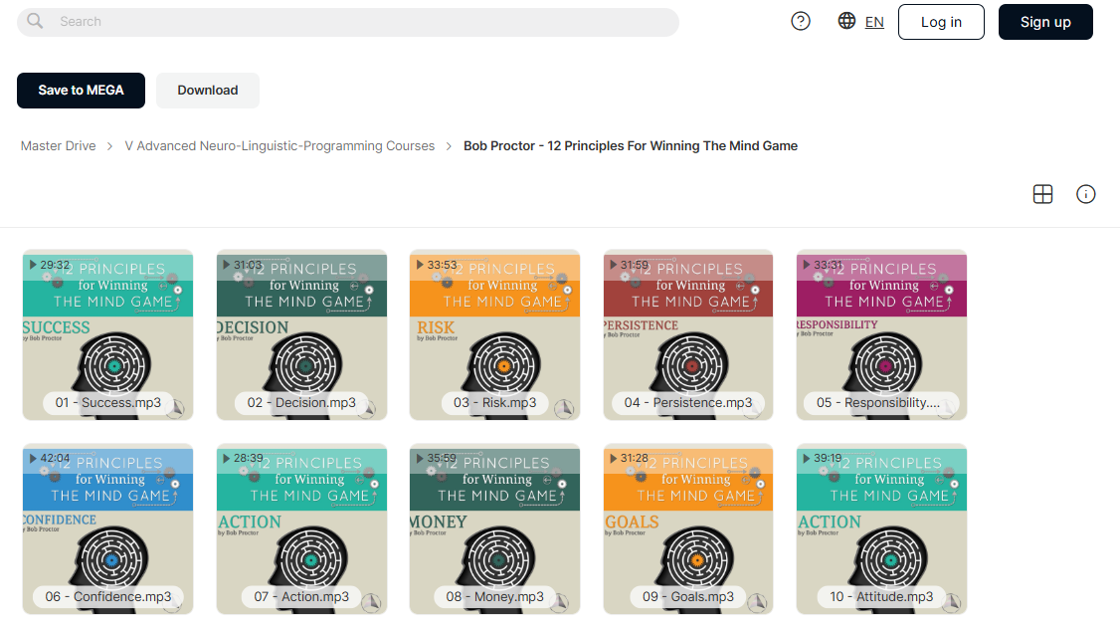1120x628 pixels.
Task: Click the 28:39 play indicator on Action
Action: pos(243,459)
